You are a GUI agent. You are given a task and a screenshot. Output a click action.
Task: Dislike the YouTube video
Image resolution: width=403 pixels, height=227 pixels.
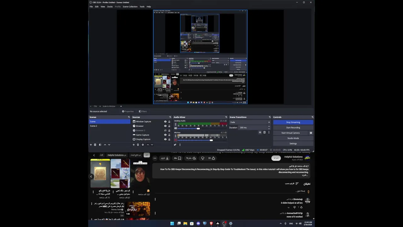click(203, 158)
